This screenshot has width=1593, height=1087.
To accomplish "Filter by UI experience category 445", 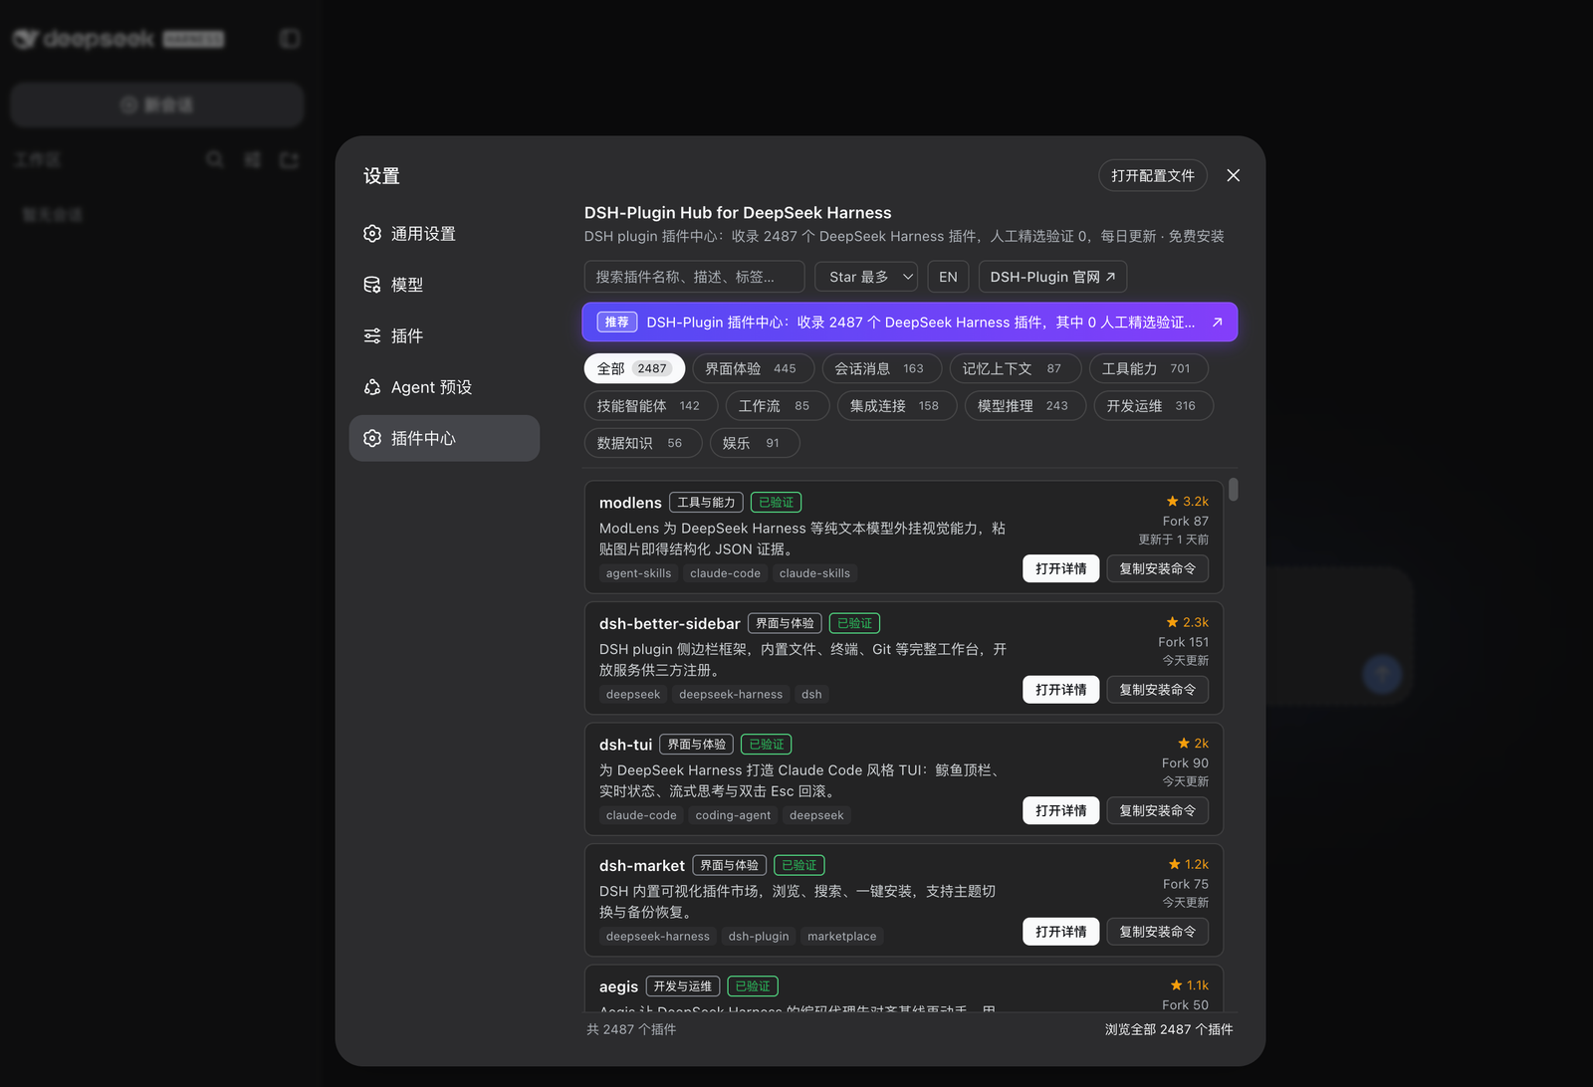I will pos(753,368).
